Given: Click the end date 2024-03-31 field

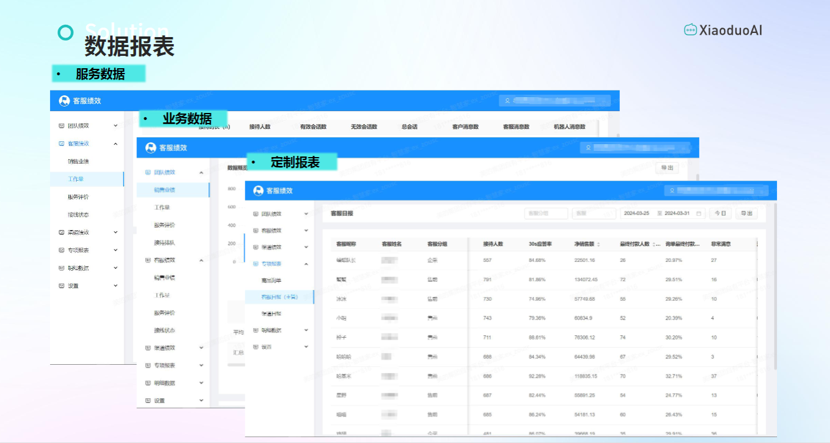Looking at the screenshot, I should tap(677, 214).
